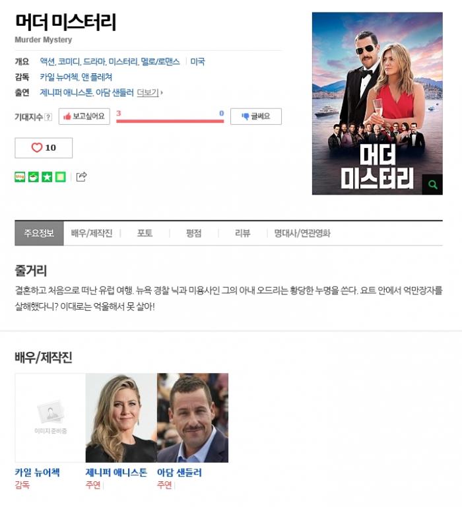Open the 명대사/연관영화 tab
Viewport: 462px width, 507px height.
click(302, 233)
